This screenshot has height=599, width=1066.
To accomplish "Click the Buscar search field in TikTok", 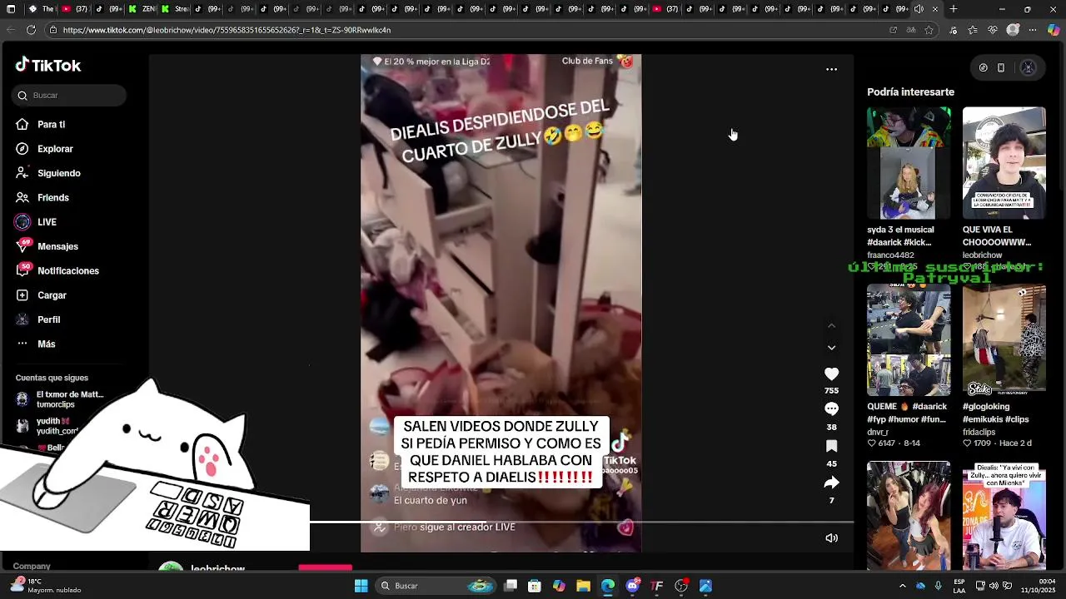I will pyautogui.click(x=70, y=96).
